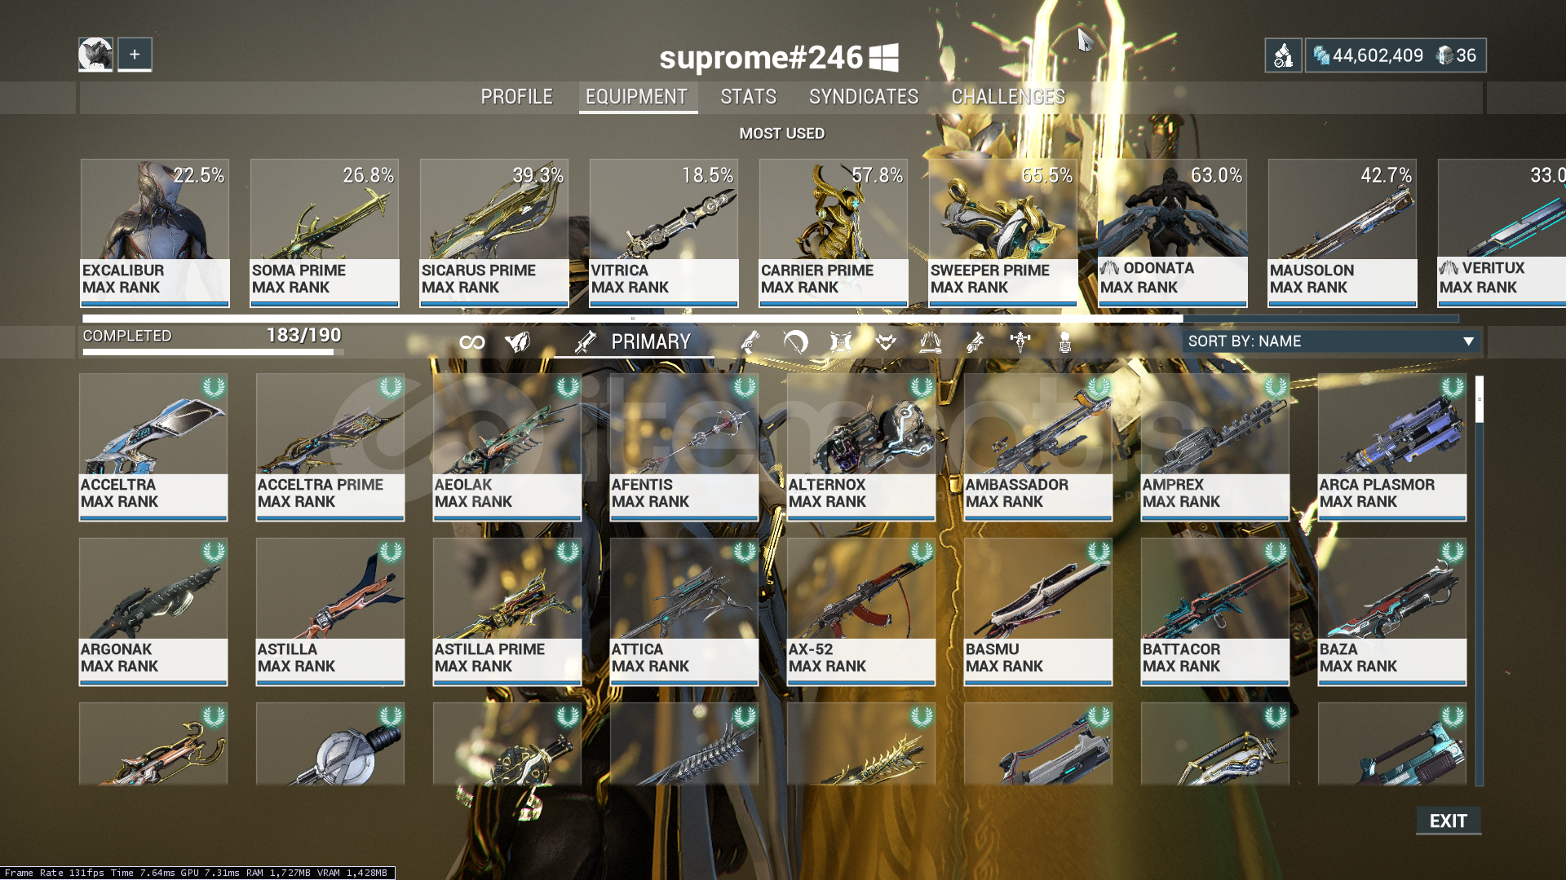Select the Melee blade category icon
1566x880 pixels.
(x=795, y=342)
